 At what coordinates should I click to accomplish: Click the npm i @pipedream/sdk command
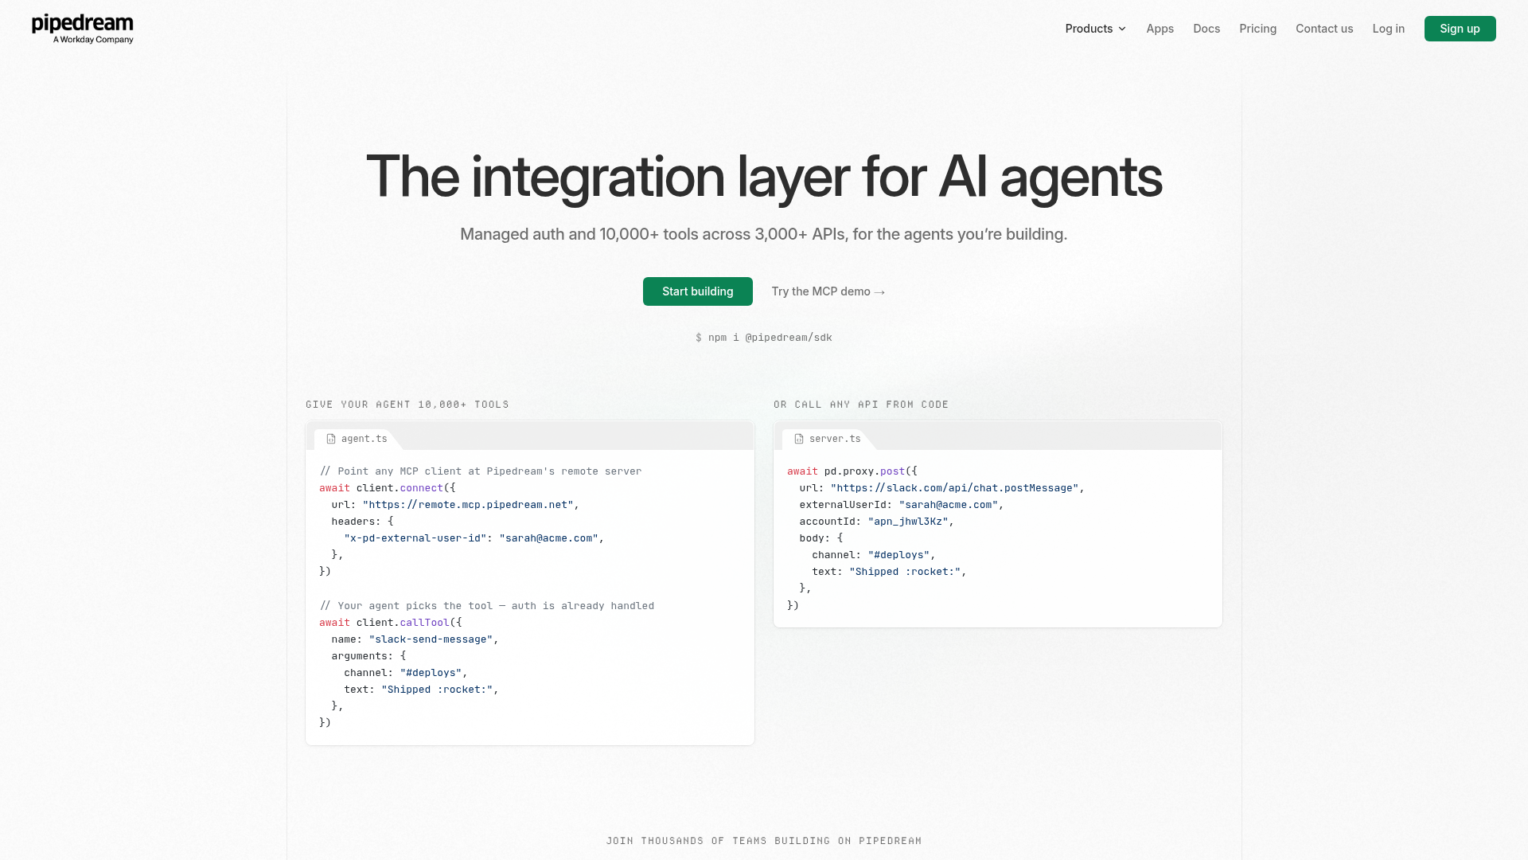tap(764, 338)
